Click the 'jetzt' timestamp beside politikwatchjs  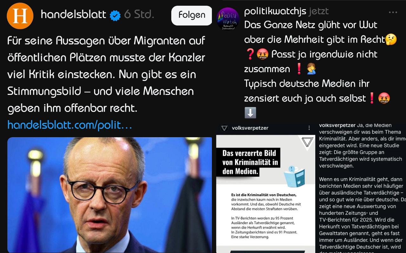(318, 12)
